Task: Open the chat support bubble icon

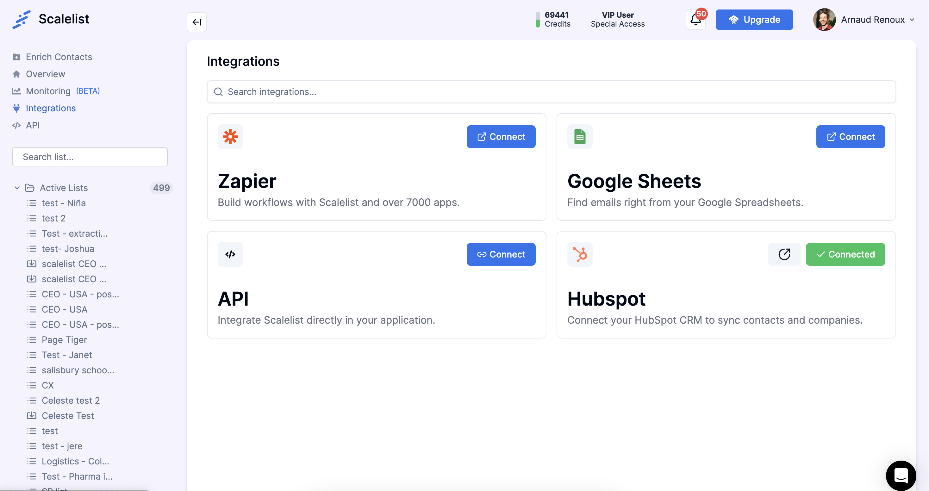Action: tap(901, 475)
